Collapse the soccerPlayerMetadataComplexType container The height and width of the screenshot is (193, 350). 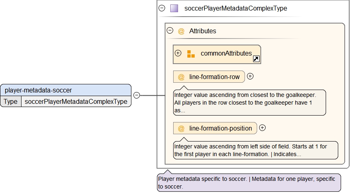[x=162, y=8]
